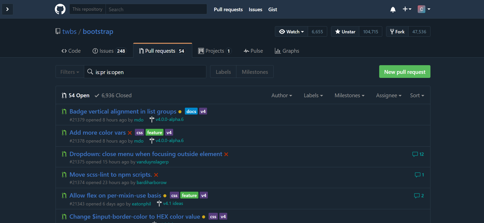Viewport: 484px width, 223px height.
Task: View the 6,655 watchers count
Action: coord(317,32)
